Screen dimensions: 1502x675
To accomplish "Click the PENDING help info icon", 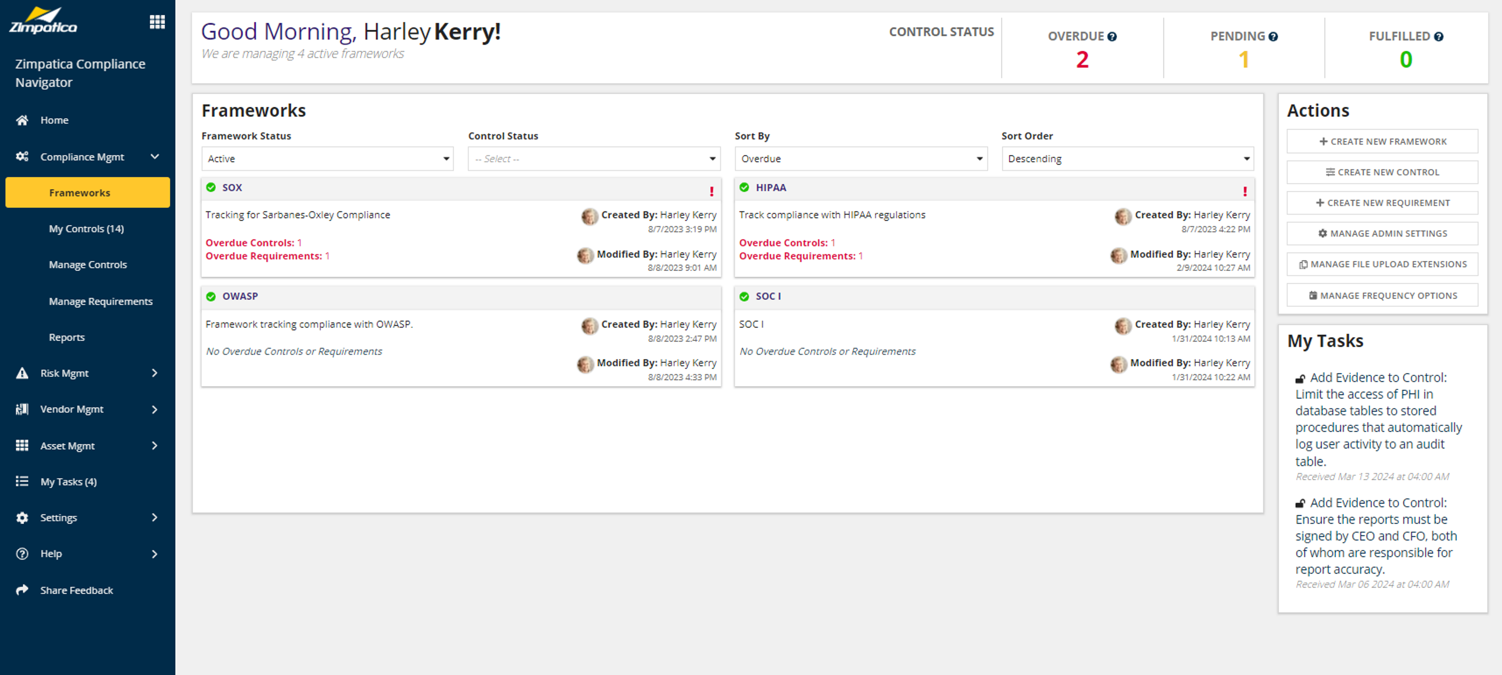I will (1273, 37).
